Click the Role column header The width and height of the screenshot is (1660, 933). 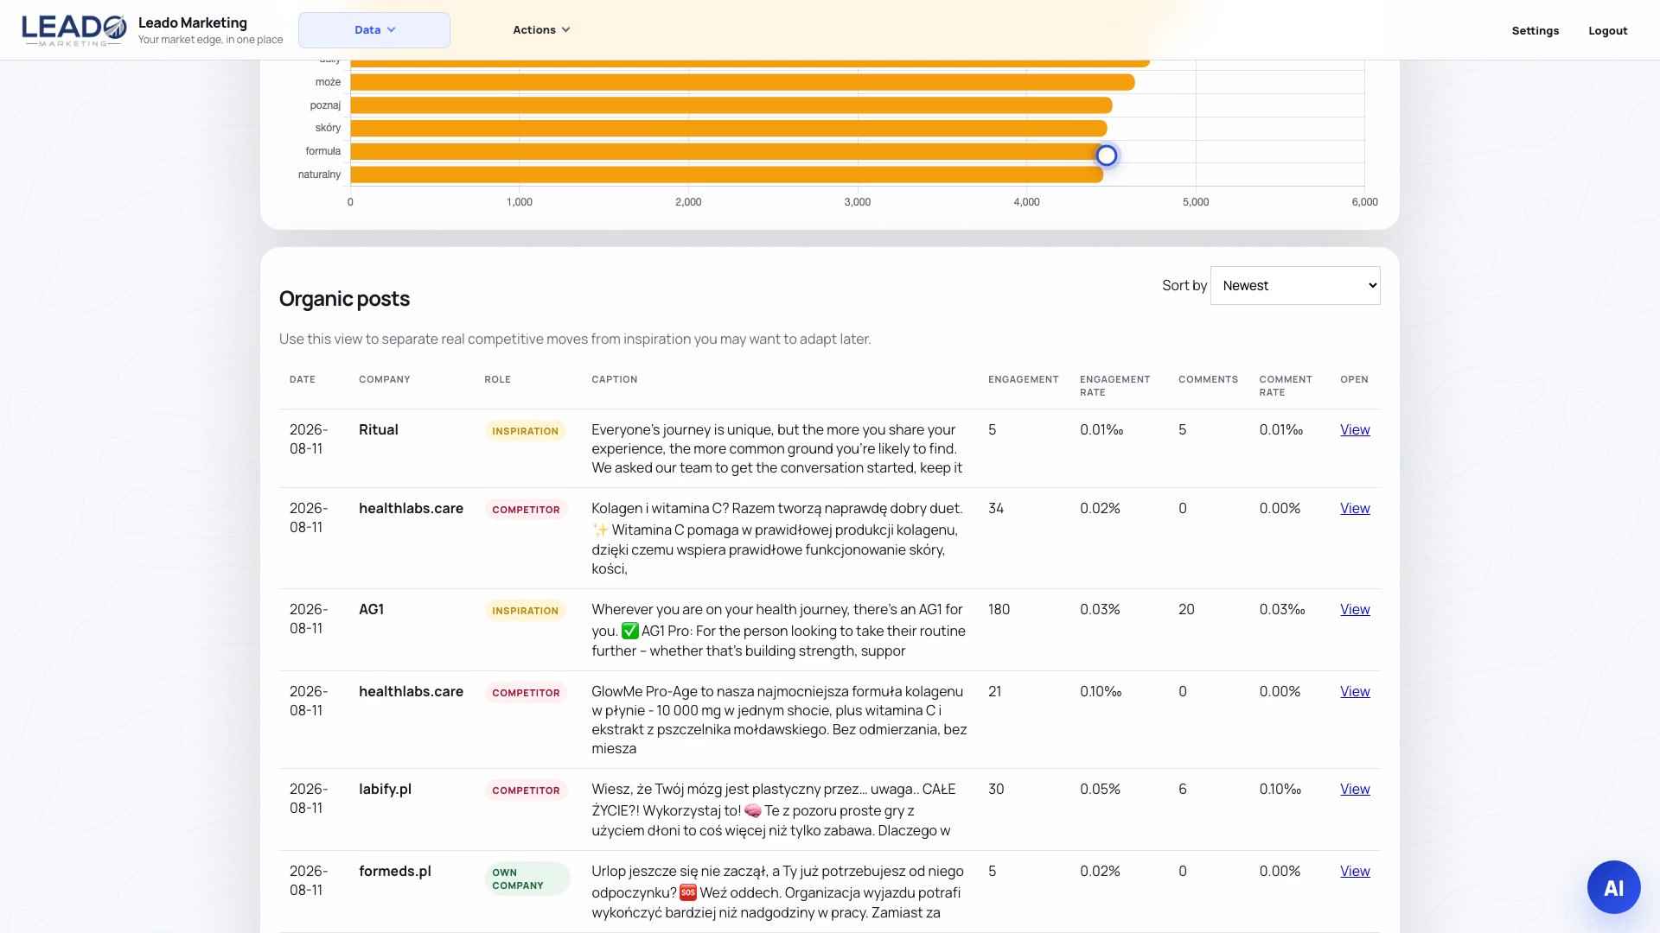click(498, 380)
